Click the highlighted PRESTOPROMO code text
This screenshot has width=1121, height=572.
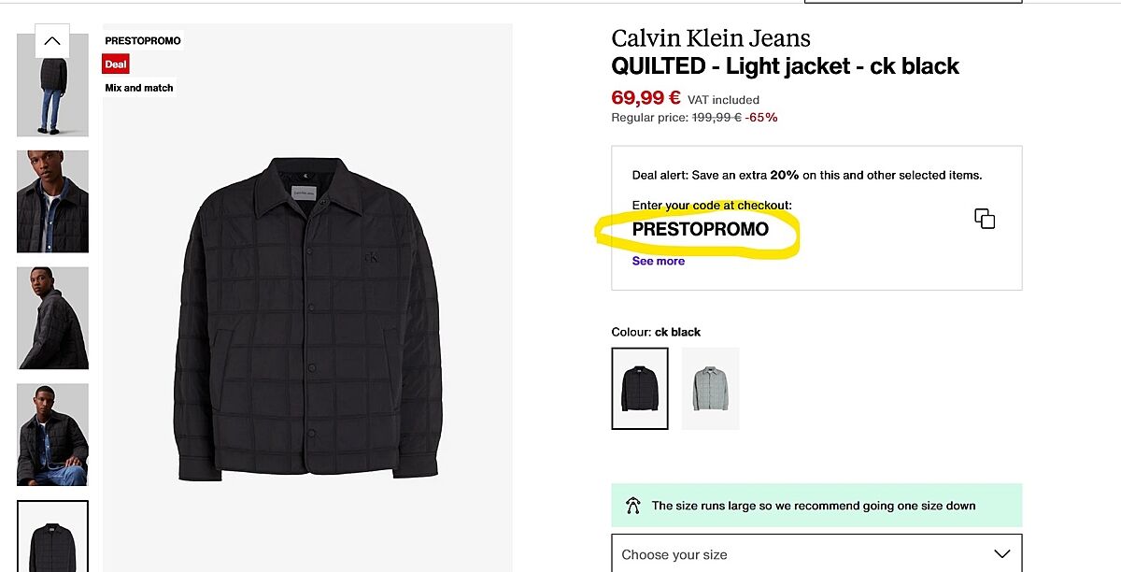[x=700, y=229]
